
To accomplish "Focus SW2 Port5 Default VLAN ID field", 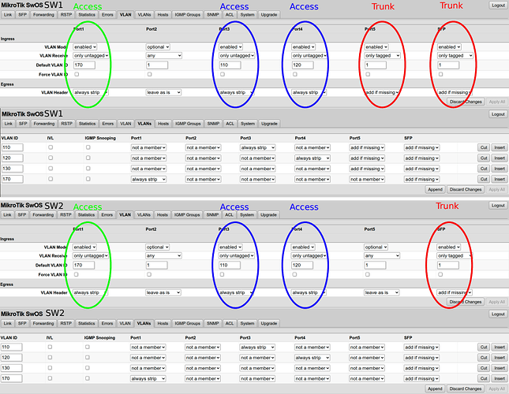I will click(375, 266).
